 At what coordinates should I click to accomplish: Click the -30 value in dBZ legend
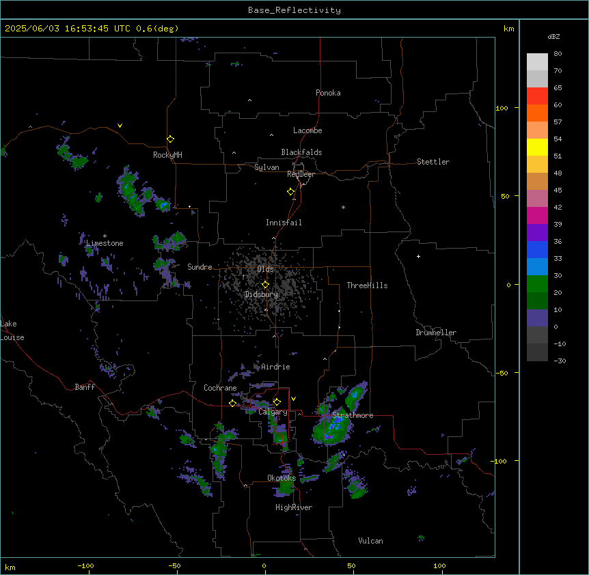[x=560, y=361]
